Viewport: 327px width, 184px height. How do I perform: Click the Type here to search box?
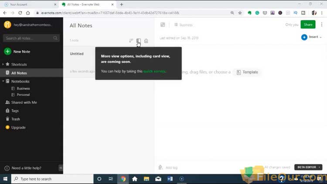(52, 179)
